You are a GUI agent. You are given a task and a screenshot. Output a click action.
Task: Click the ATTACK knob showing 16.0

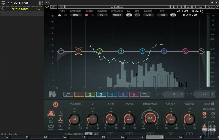pyautogui.click(x=171, y=119)
